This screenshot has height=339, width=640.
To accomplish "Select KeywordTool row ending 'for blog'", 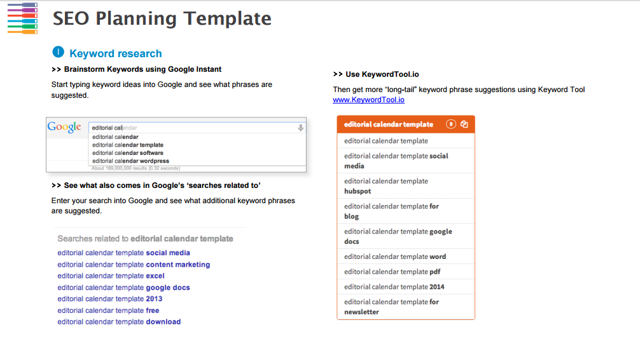I will [x=406, y=211].
